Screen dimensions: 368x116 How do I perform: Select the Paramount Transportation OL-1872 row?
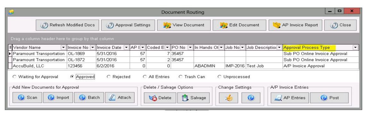(184, 60)
